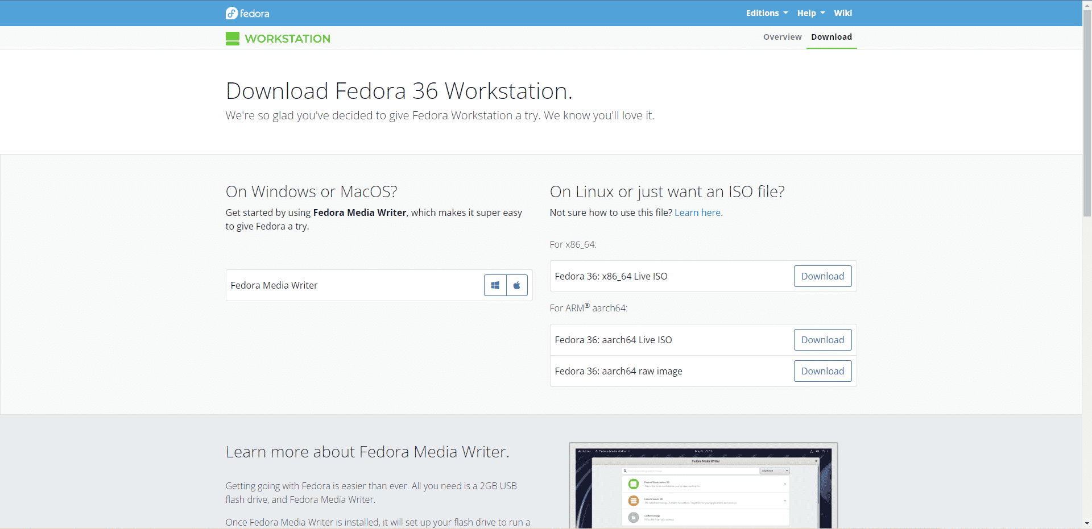Download Fedora Media Writer for Windows

(495, 285)
